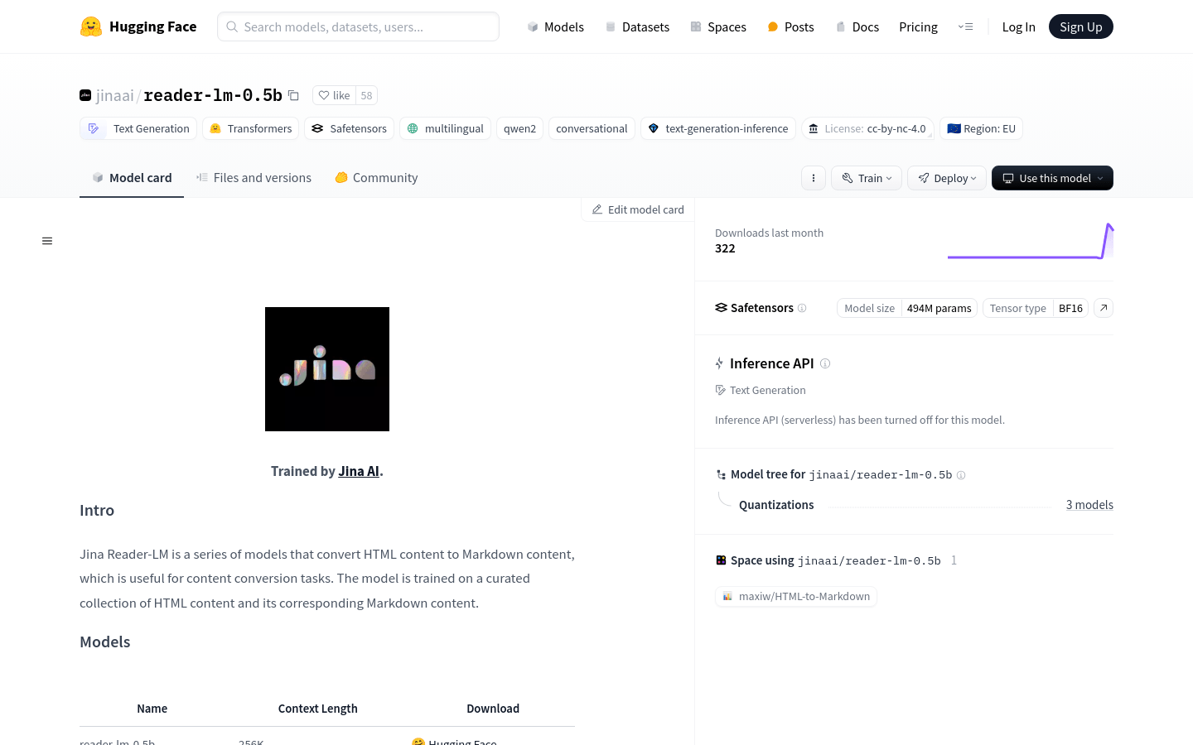Image resolution: width=1193 pixels, height=745 pixels.
Task: Click Safetensors info icon
Action: pos(802,308)
